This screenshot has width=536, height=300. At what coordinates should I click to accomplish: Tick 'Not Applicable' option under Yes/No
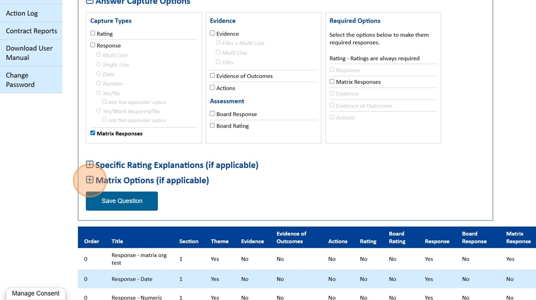click(x=104, y=101)
